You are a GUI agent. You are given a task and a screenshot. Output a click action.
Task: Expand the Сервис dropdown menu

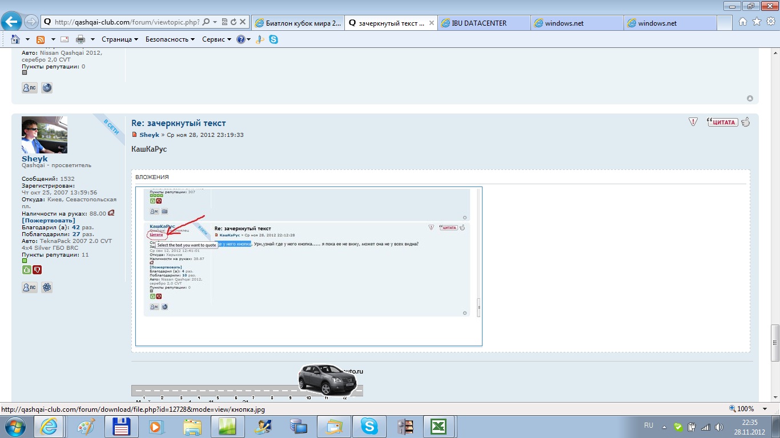[216, 39]
